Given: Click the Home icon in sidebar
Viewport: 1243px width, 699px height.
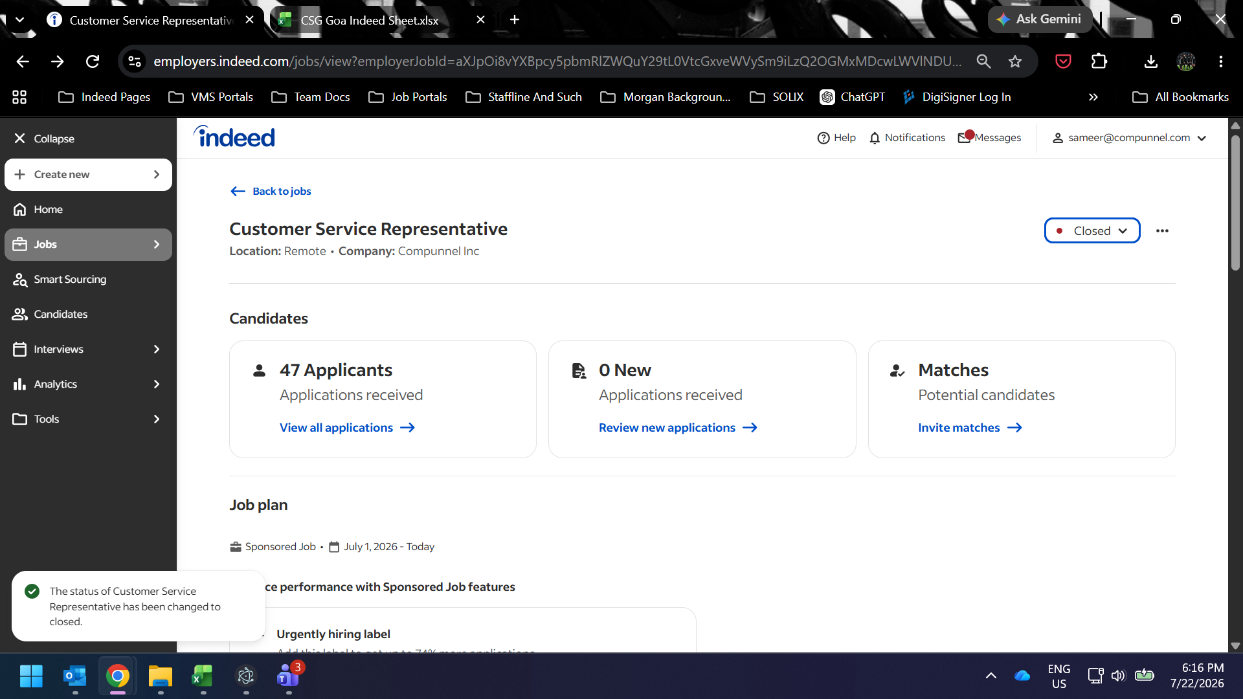Looking at the screenshot, I should 20,210.
